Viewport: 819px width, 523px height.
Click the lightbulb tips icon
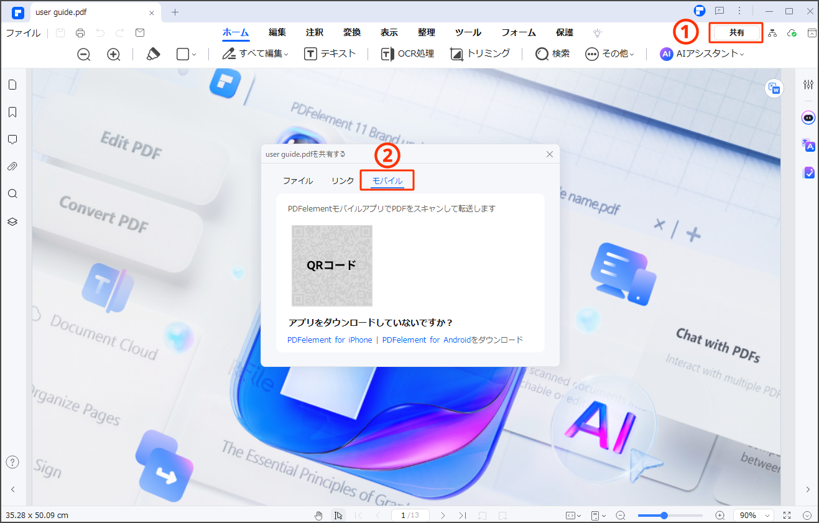click(598, 33)
